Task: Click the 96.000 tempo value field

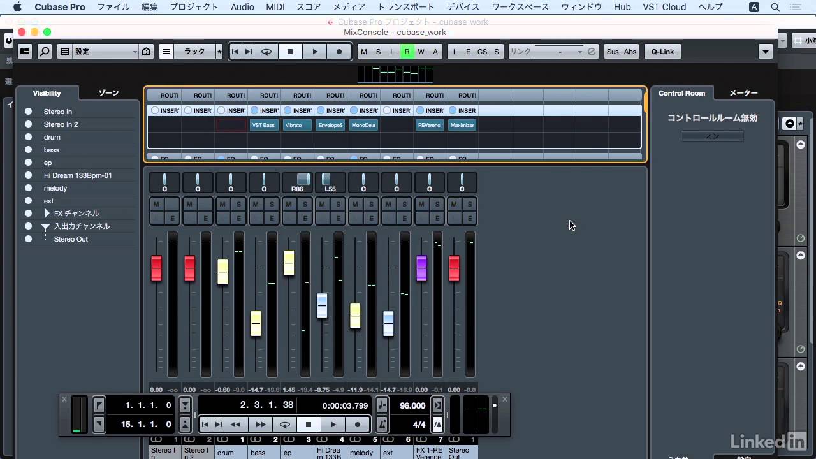Action: (x=412, y=405)
